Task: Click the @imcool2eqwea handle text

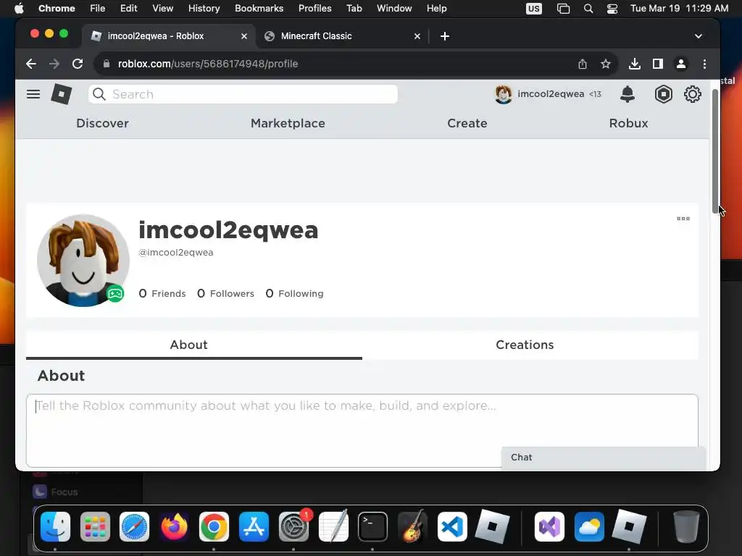Action: (175, 253)
